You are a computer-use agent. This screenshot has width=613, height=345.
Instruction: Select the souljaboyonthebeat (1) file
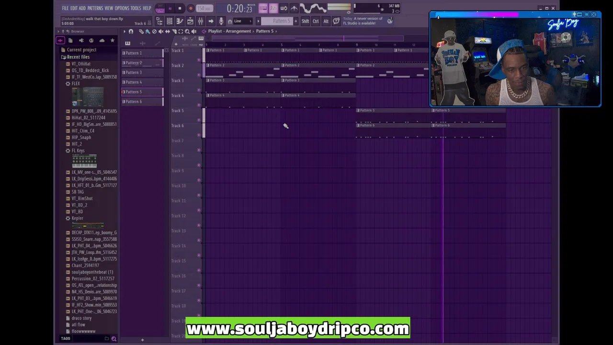[92, 272]
